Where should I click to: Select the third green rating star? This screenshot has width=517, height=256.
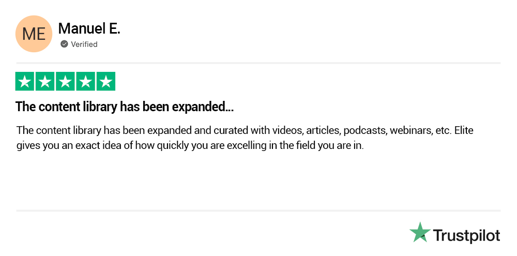(65, 82)
